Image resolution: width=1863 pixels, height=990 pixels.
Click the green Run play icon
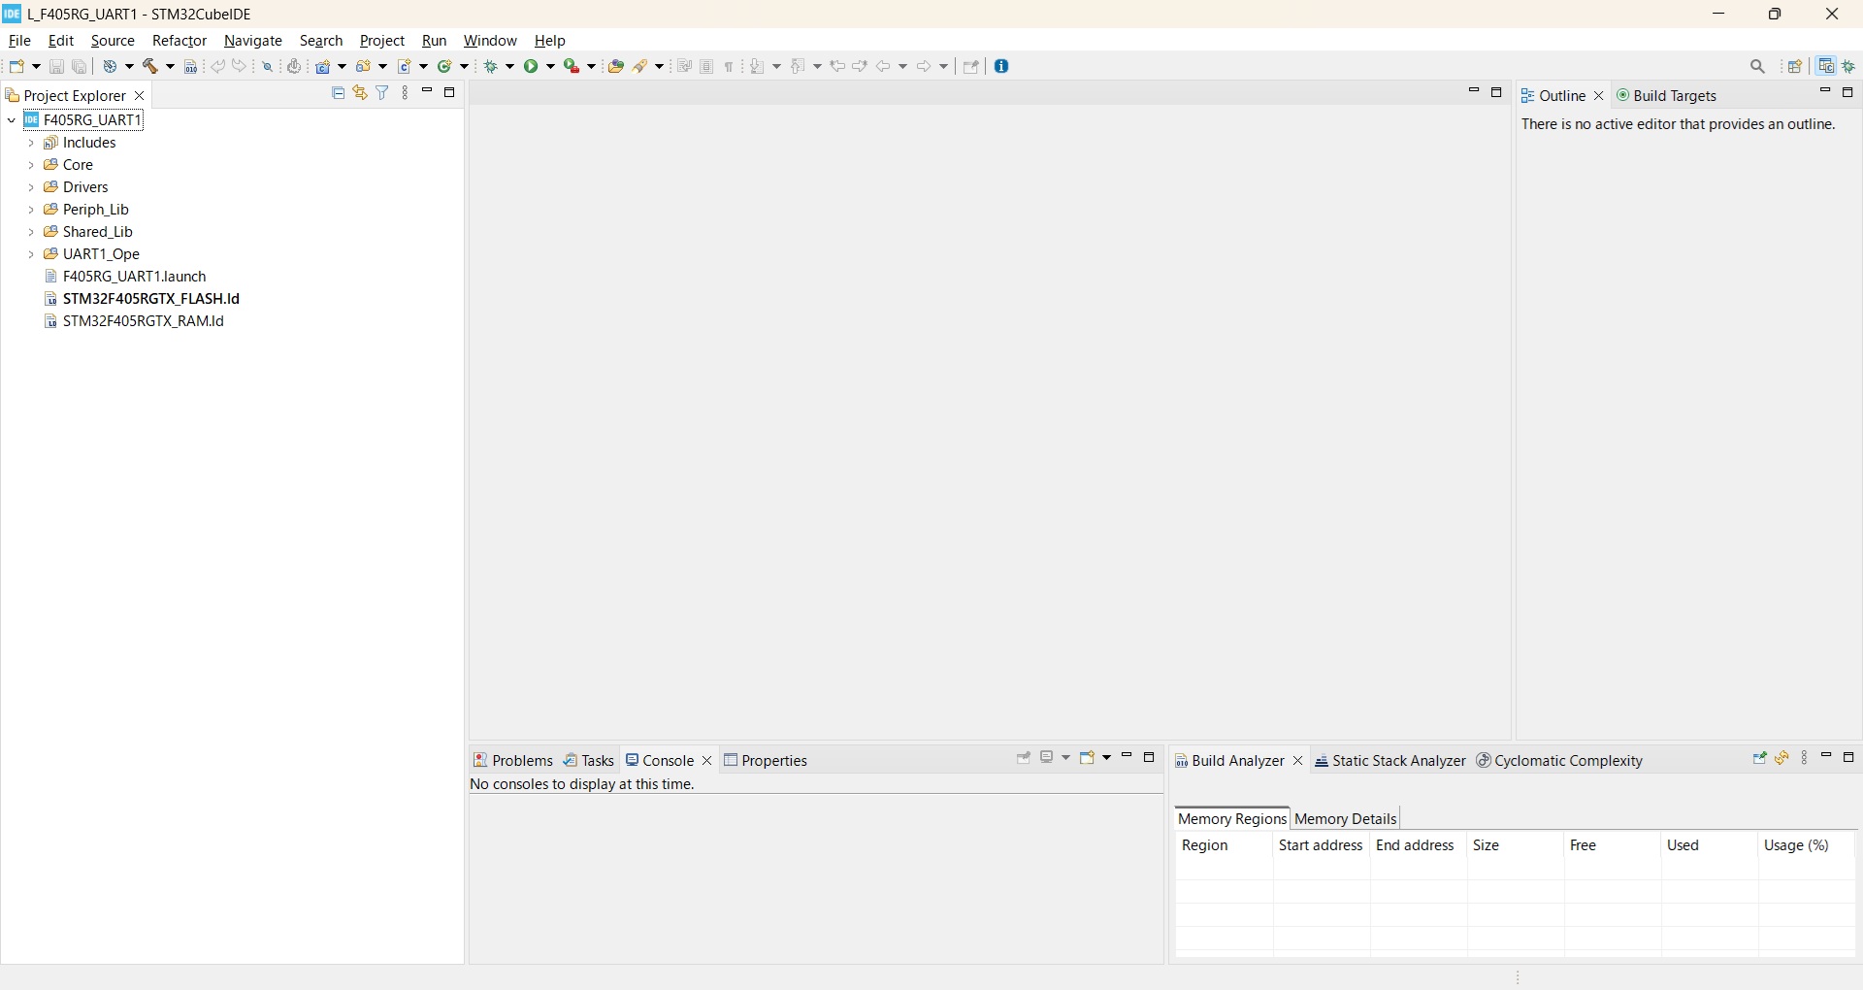click(533, 67)
